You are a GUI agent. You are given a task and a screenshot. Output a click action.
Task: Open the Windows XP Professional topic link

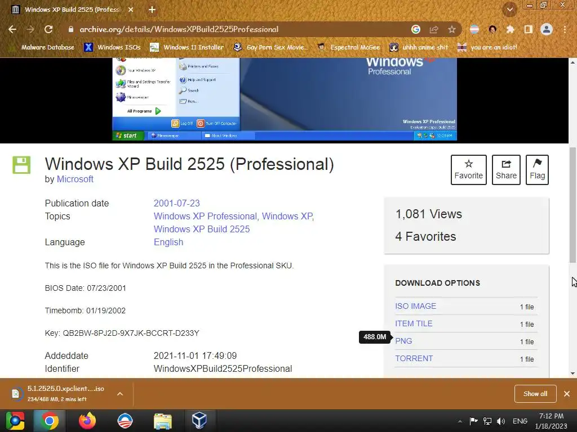[205, 217]
